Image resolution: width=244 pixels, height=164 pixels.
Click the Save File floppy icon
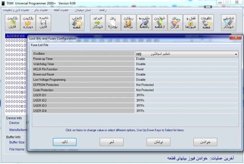[x=43, y=23]
